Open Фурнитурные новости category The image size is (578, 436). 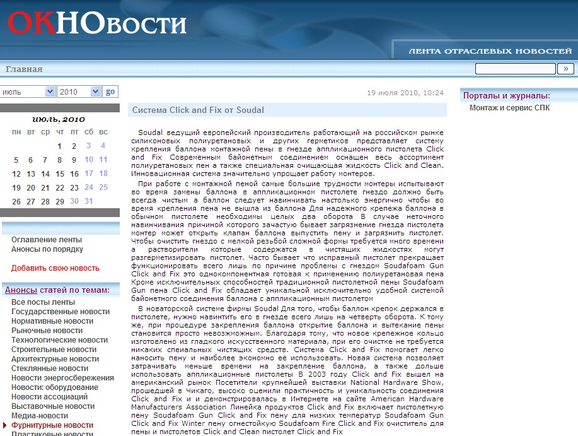52,425
